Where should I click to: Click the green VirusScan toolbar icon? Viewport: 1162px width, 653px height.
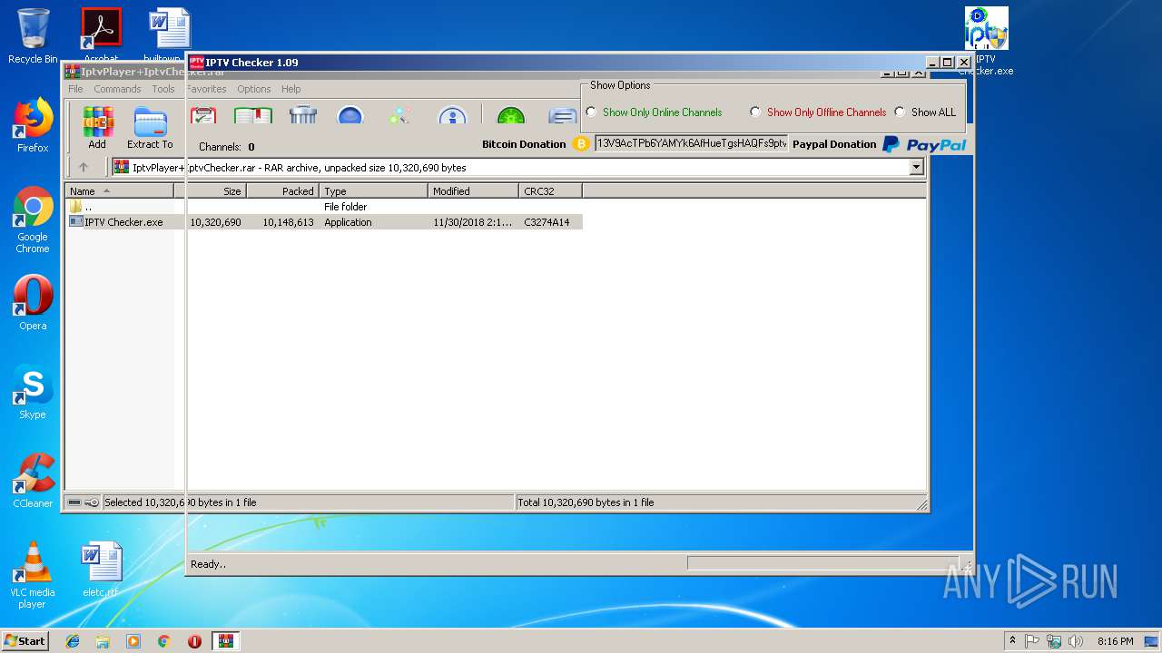tap(511, 116)
